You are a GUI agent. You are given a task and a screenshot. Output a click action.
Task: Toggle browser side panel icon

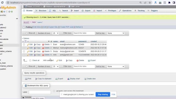(174, 2)
